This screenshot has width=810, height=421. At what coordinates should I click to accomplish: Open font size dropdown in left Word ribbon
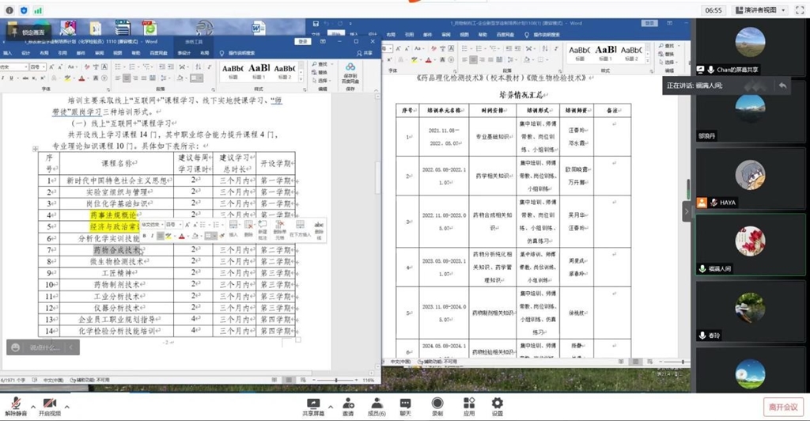[x=44, y=67]
